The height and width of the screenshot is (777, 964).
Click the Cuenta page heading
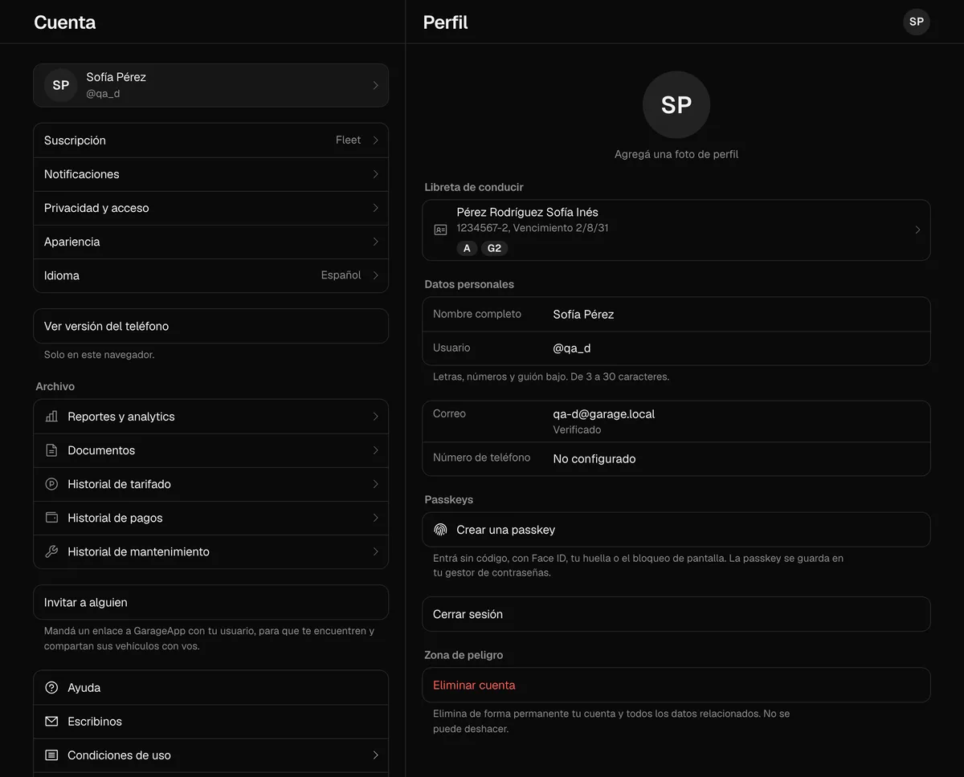point(64,22)
